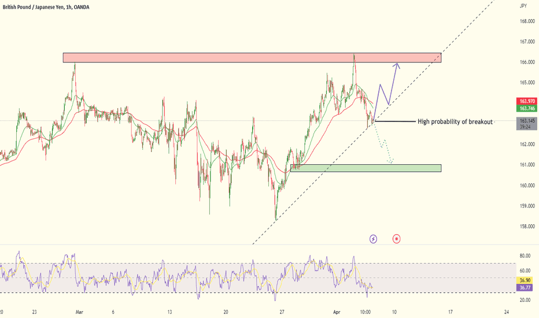Select the green support zone rectangle
Viewport: 539px width, 318px height.
click(x=366, y=168)
